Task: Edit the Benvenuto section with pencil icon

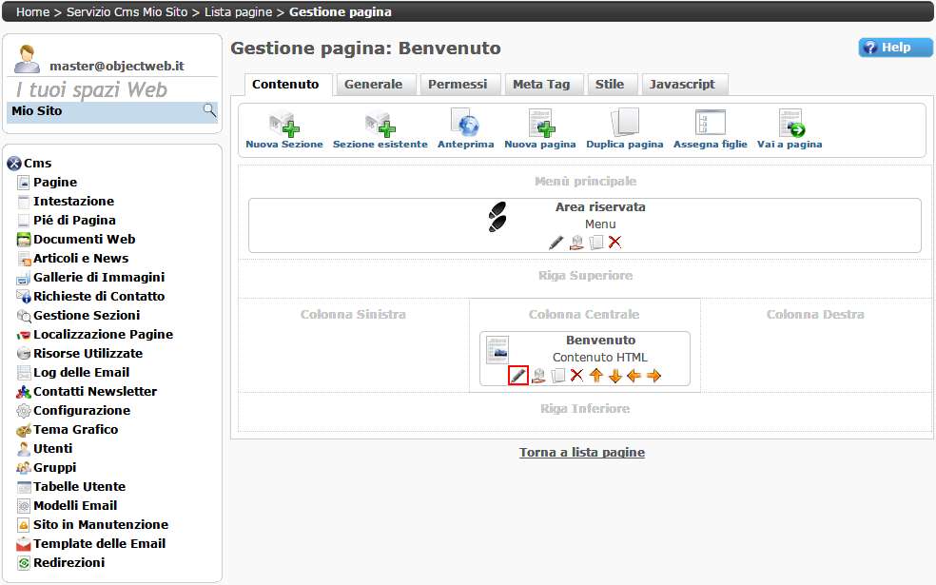Action: 518,376
